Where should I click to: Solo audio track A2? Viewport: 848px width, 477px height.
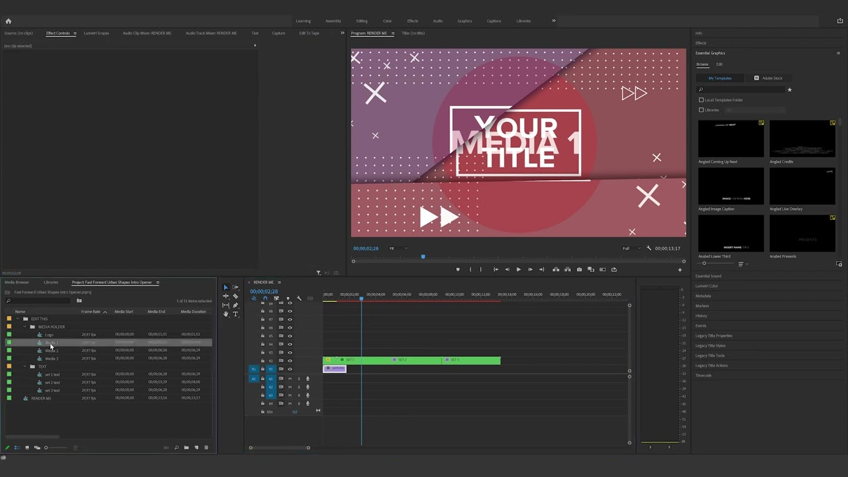pos(298,387)
